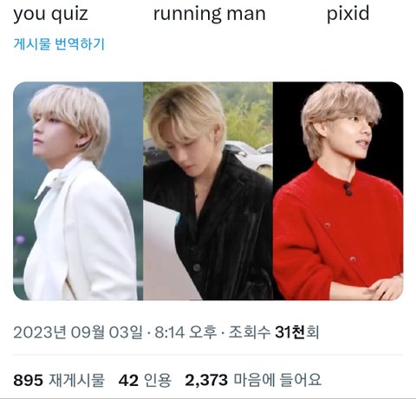
Task: Click the 재게시물 label
Action: (x=76, y=380)
